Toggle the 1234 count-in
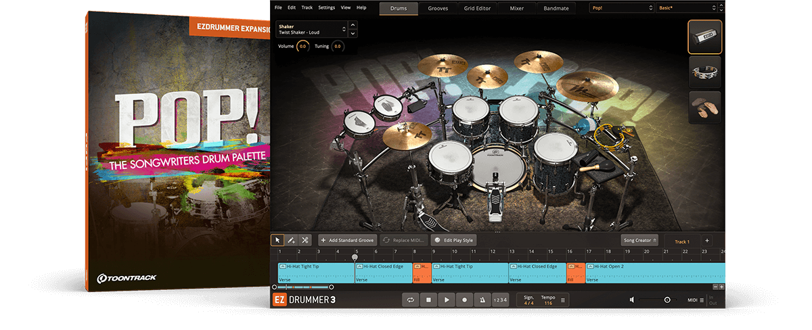Screen dimensions: 812x330 coord(499,300)
